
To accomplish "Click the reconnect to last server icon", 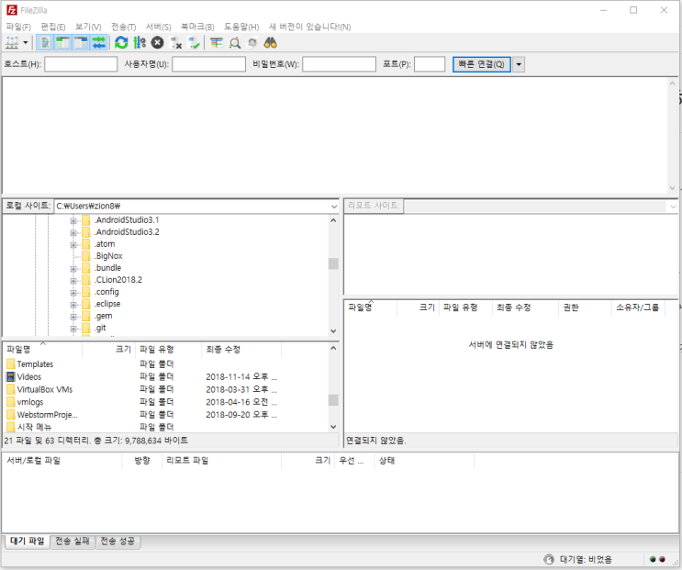I will [x=194, y=42].
